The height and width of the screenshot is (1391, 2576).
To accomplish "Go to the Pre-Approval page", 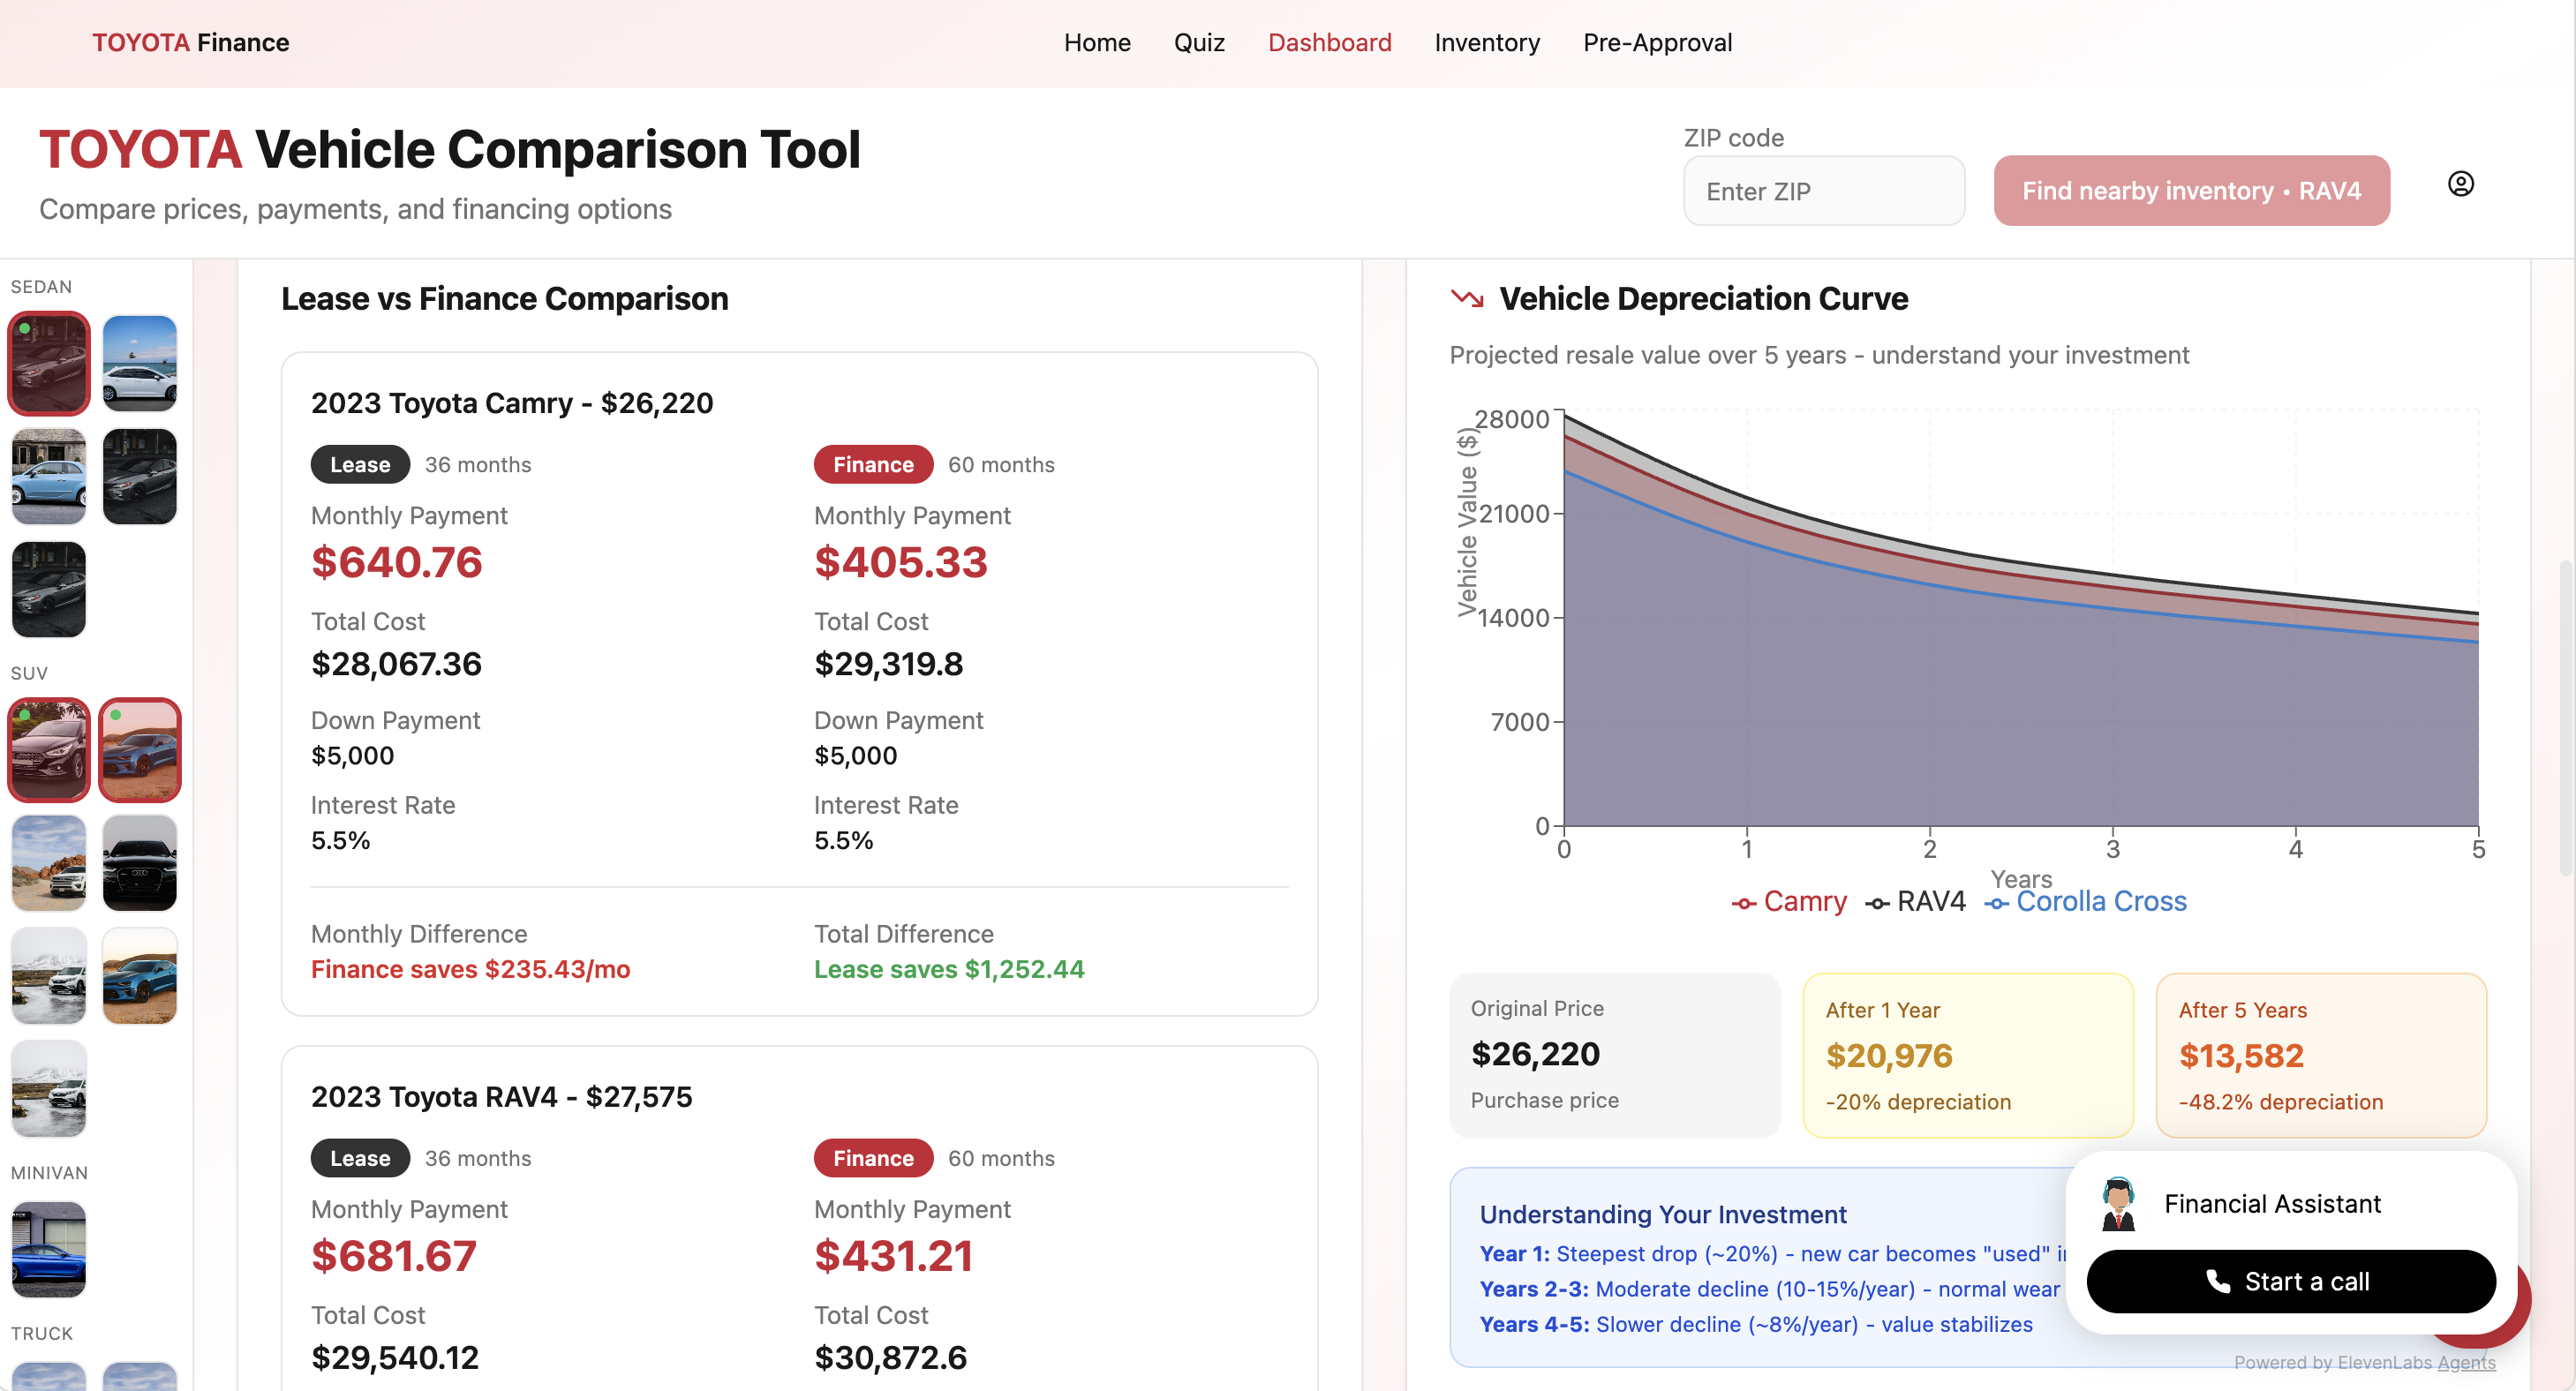I will [x=1657, y=43].
